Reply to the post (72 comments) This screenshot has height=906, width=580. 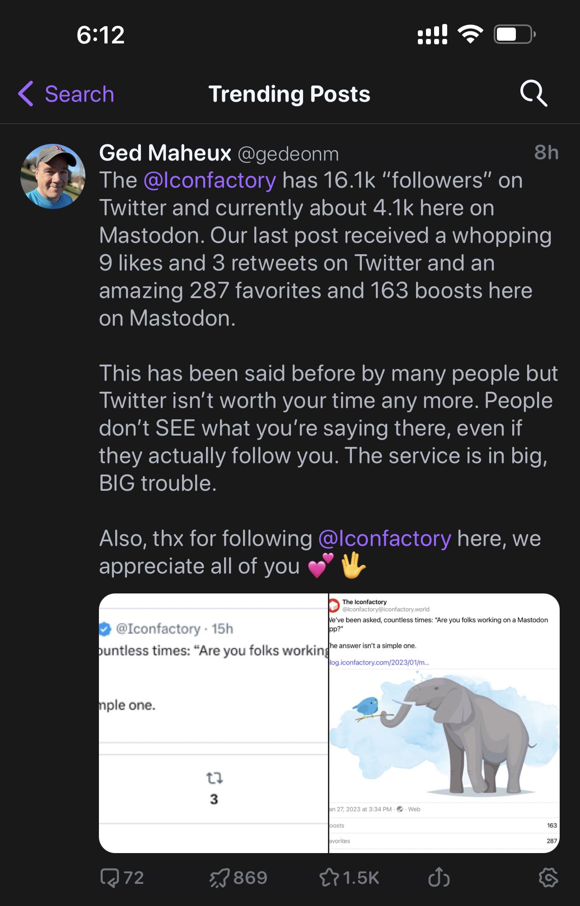tap(110, 878)
